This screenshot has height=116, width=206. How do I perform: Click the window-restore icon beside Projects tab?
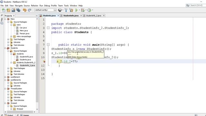coord(2,15)
